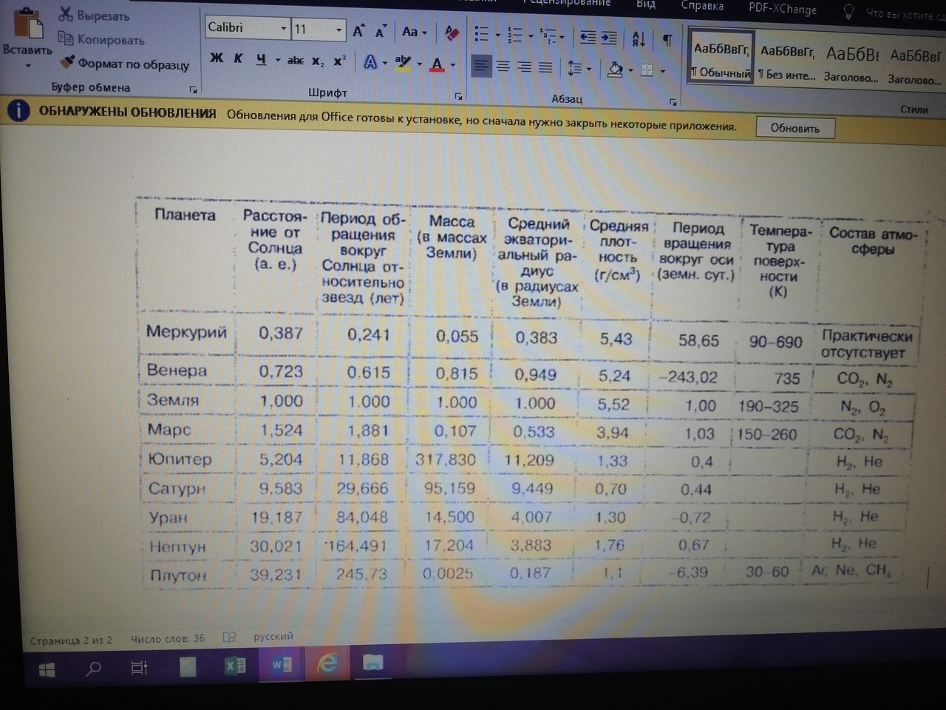This screenshot has height=710, width=946.
Task: Decrease font size with the shrink font icon
Action: pos(381,31)
